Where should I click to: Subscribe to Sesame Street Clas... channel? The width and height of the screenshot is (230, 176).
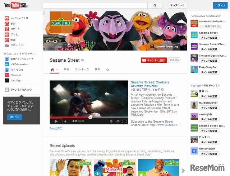point(209,49)
